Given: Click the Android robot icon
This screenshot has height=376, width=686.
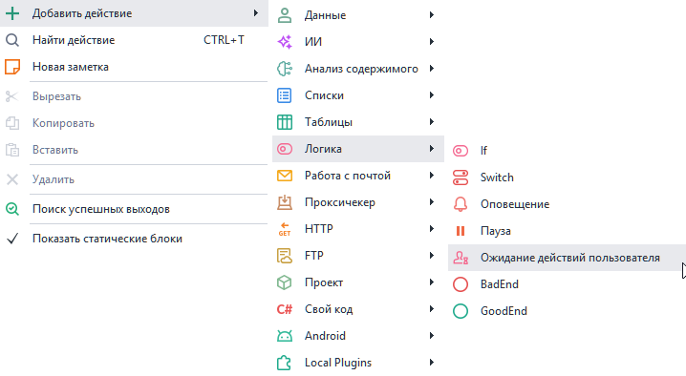Looking at the screenshot, I should 285,336.
